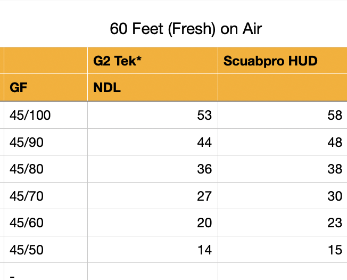The width and height of the screenshot is (347, 280).
Task: Select the cell with value 36
Action: pyautogui.click(x=152, y=169)
